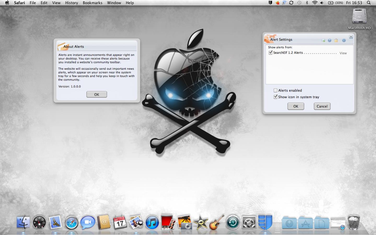Open the Safari application menu
The height and width of the screenshot is (235, 376).
coord(19,3)
